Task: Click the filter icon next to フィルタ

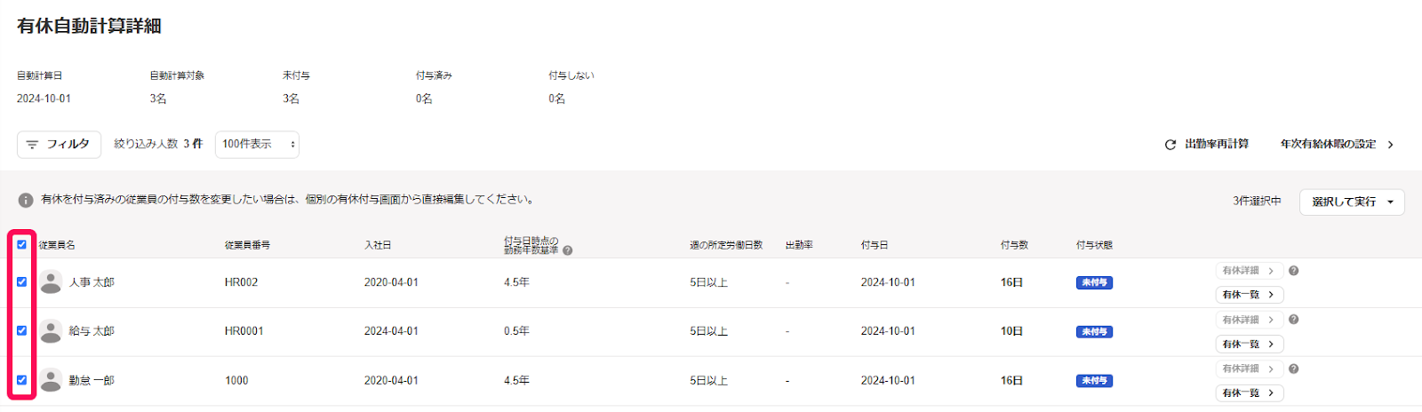Action: click(x=32, y=144)
